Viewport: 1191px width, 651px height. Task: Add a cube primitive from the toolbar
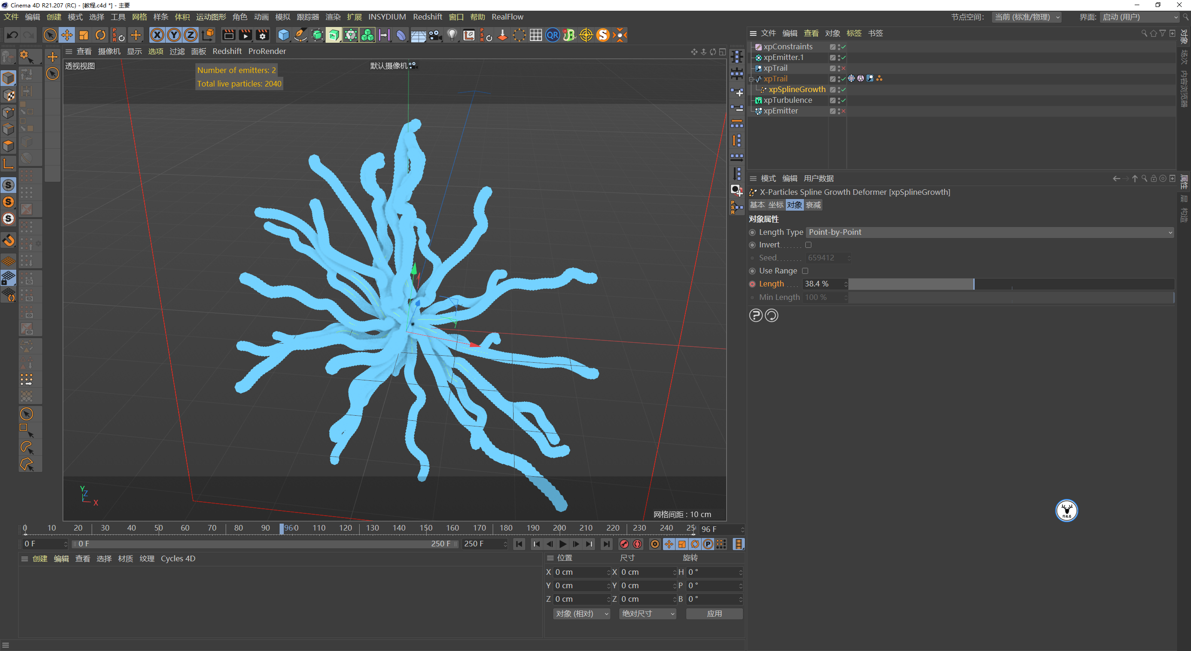(x=283, y=35)
